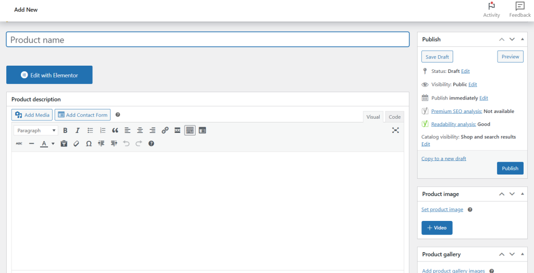Click Set product image link
The image size is (534, 273).
tap(442, 209)
